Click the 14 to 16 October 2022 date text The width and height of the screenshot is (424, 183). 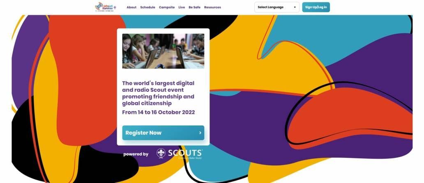159,112
